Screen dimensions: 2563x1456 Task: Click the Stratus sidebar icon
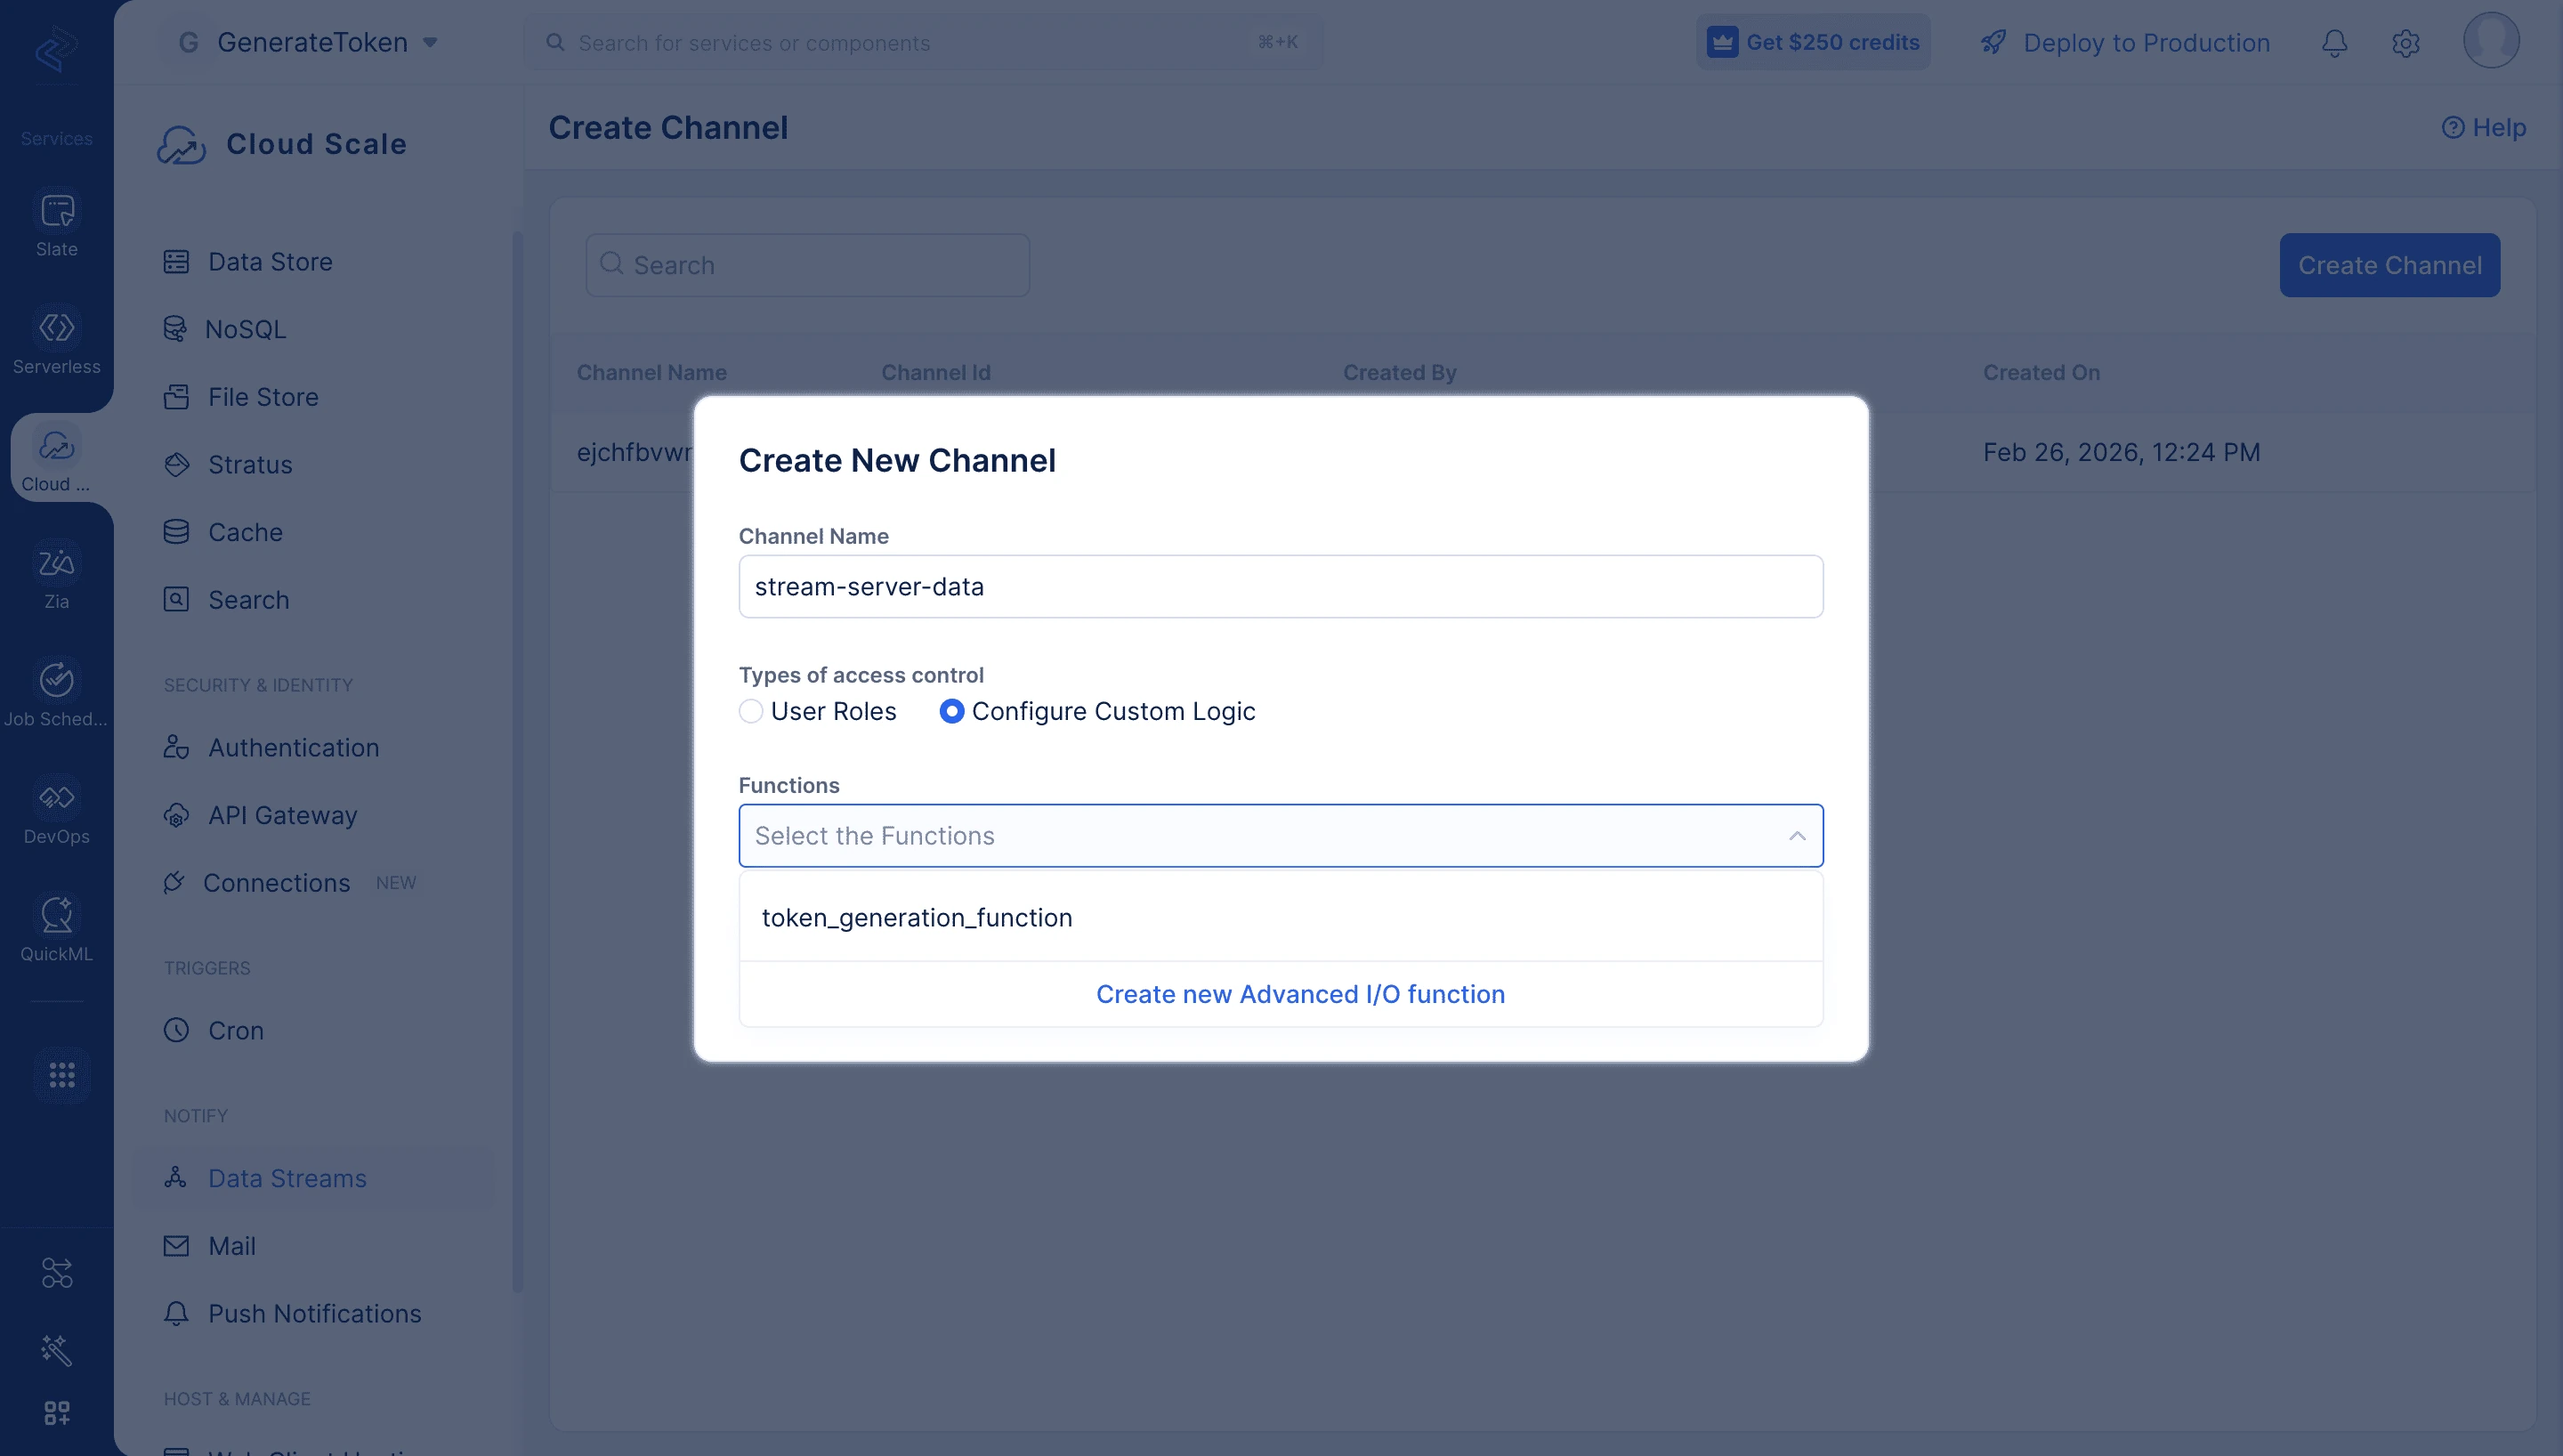(176, 465)
